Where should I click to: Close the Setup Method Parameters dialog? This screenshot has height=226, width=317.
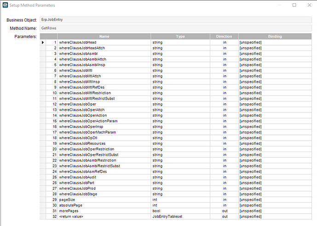(x=309, y=5)
